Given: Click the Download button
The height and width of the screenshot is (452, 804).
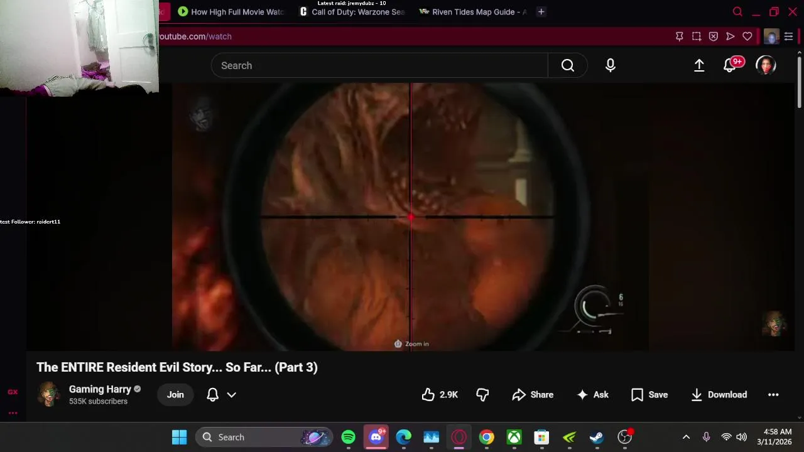Looking at the screenshot, I should click(719, 394).
